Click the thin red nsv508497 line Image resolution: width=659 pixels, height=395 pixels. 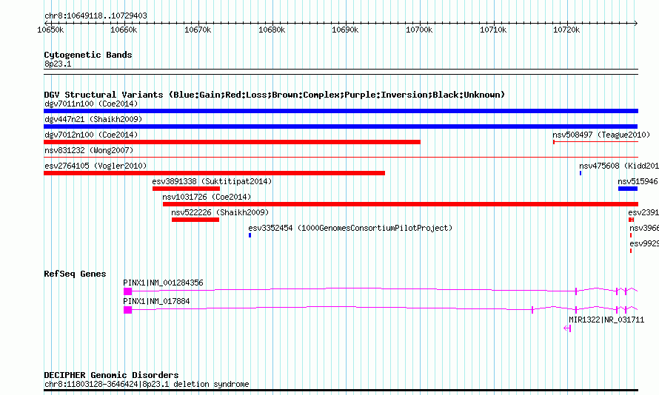(x=595, y=142)
